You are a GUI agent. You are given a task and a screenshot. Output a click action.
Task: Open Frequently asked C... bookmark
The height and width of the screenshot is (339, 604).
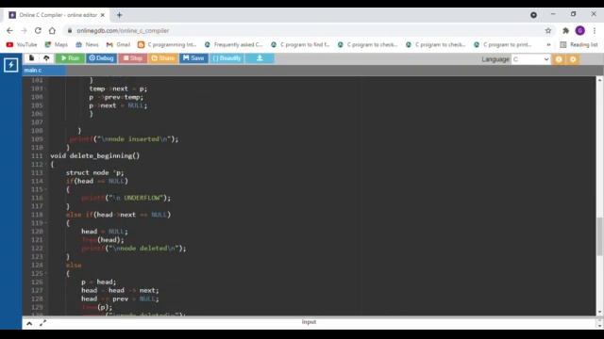pos(233,44)
